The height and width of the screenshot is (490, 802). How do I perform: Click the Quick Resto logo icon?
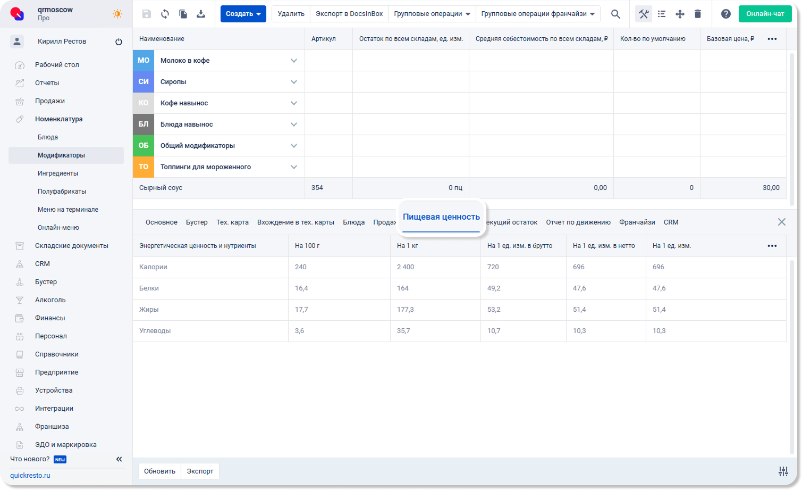point(17,14)
